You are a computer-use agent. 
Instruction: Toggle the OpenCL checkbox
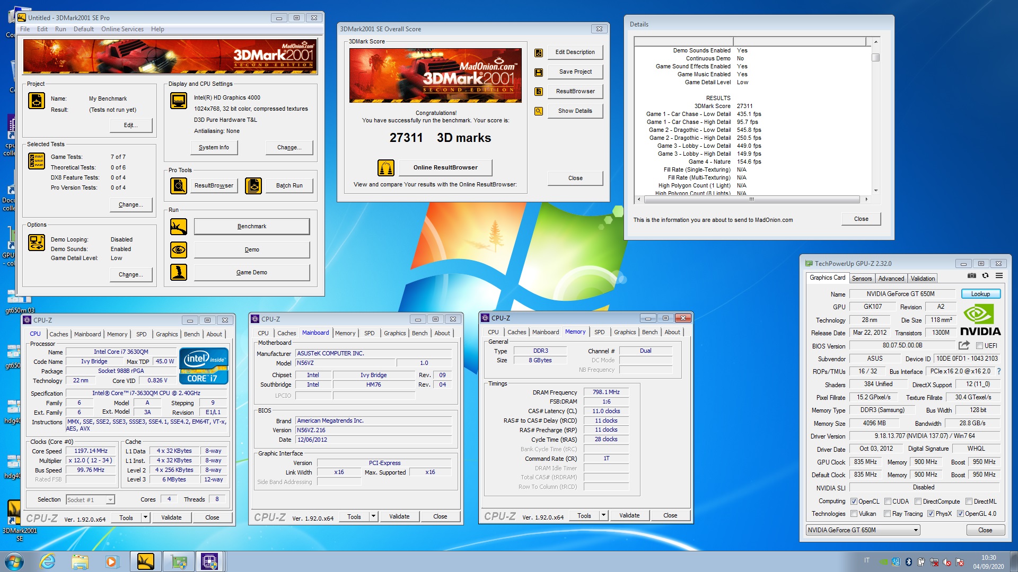(x=854, y=502)
